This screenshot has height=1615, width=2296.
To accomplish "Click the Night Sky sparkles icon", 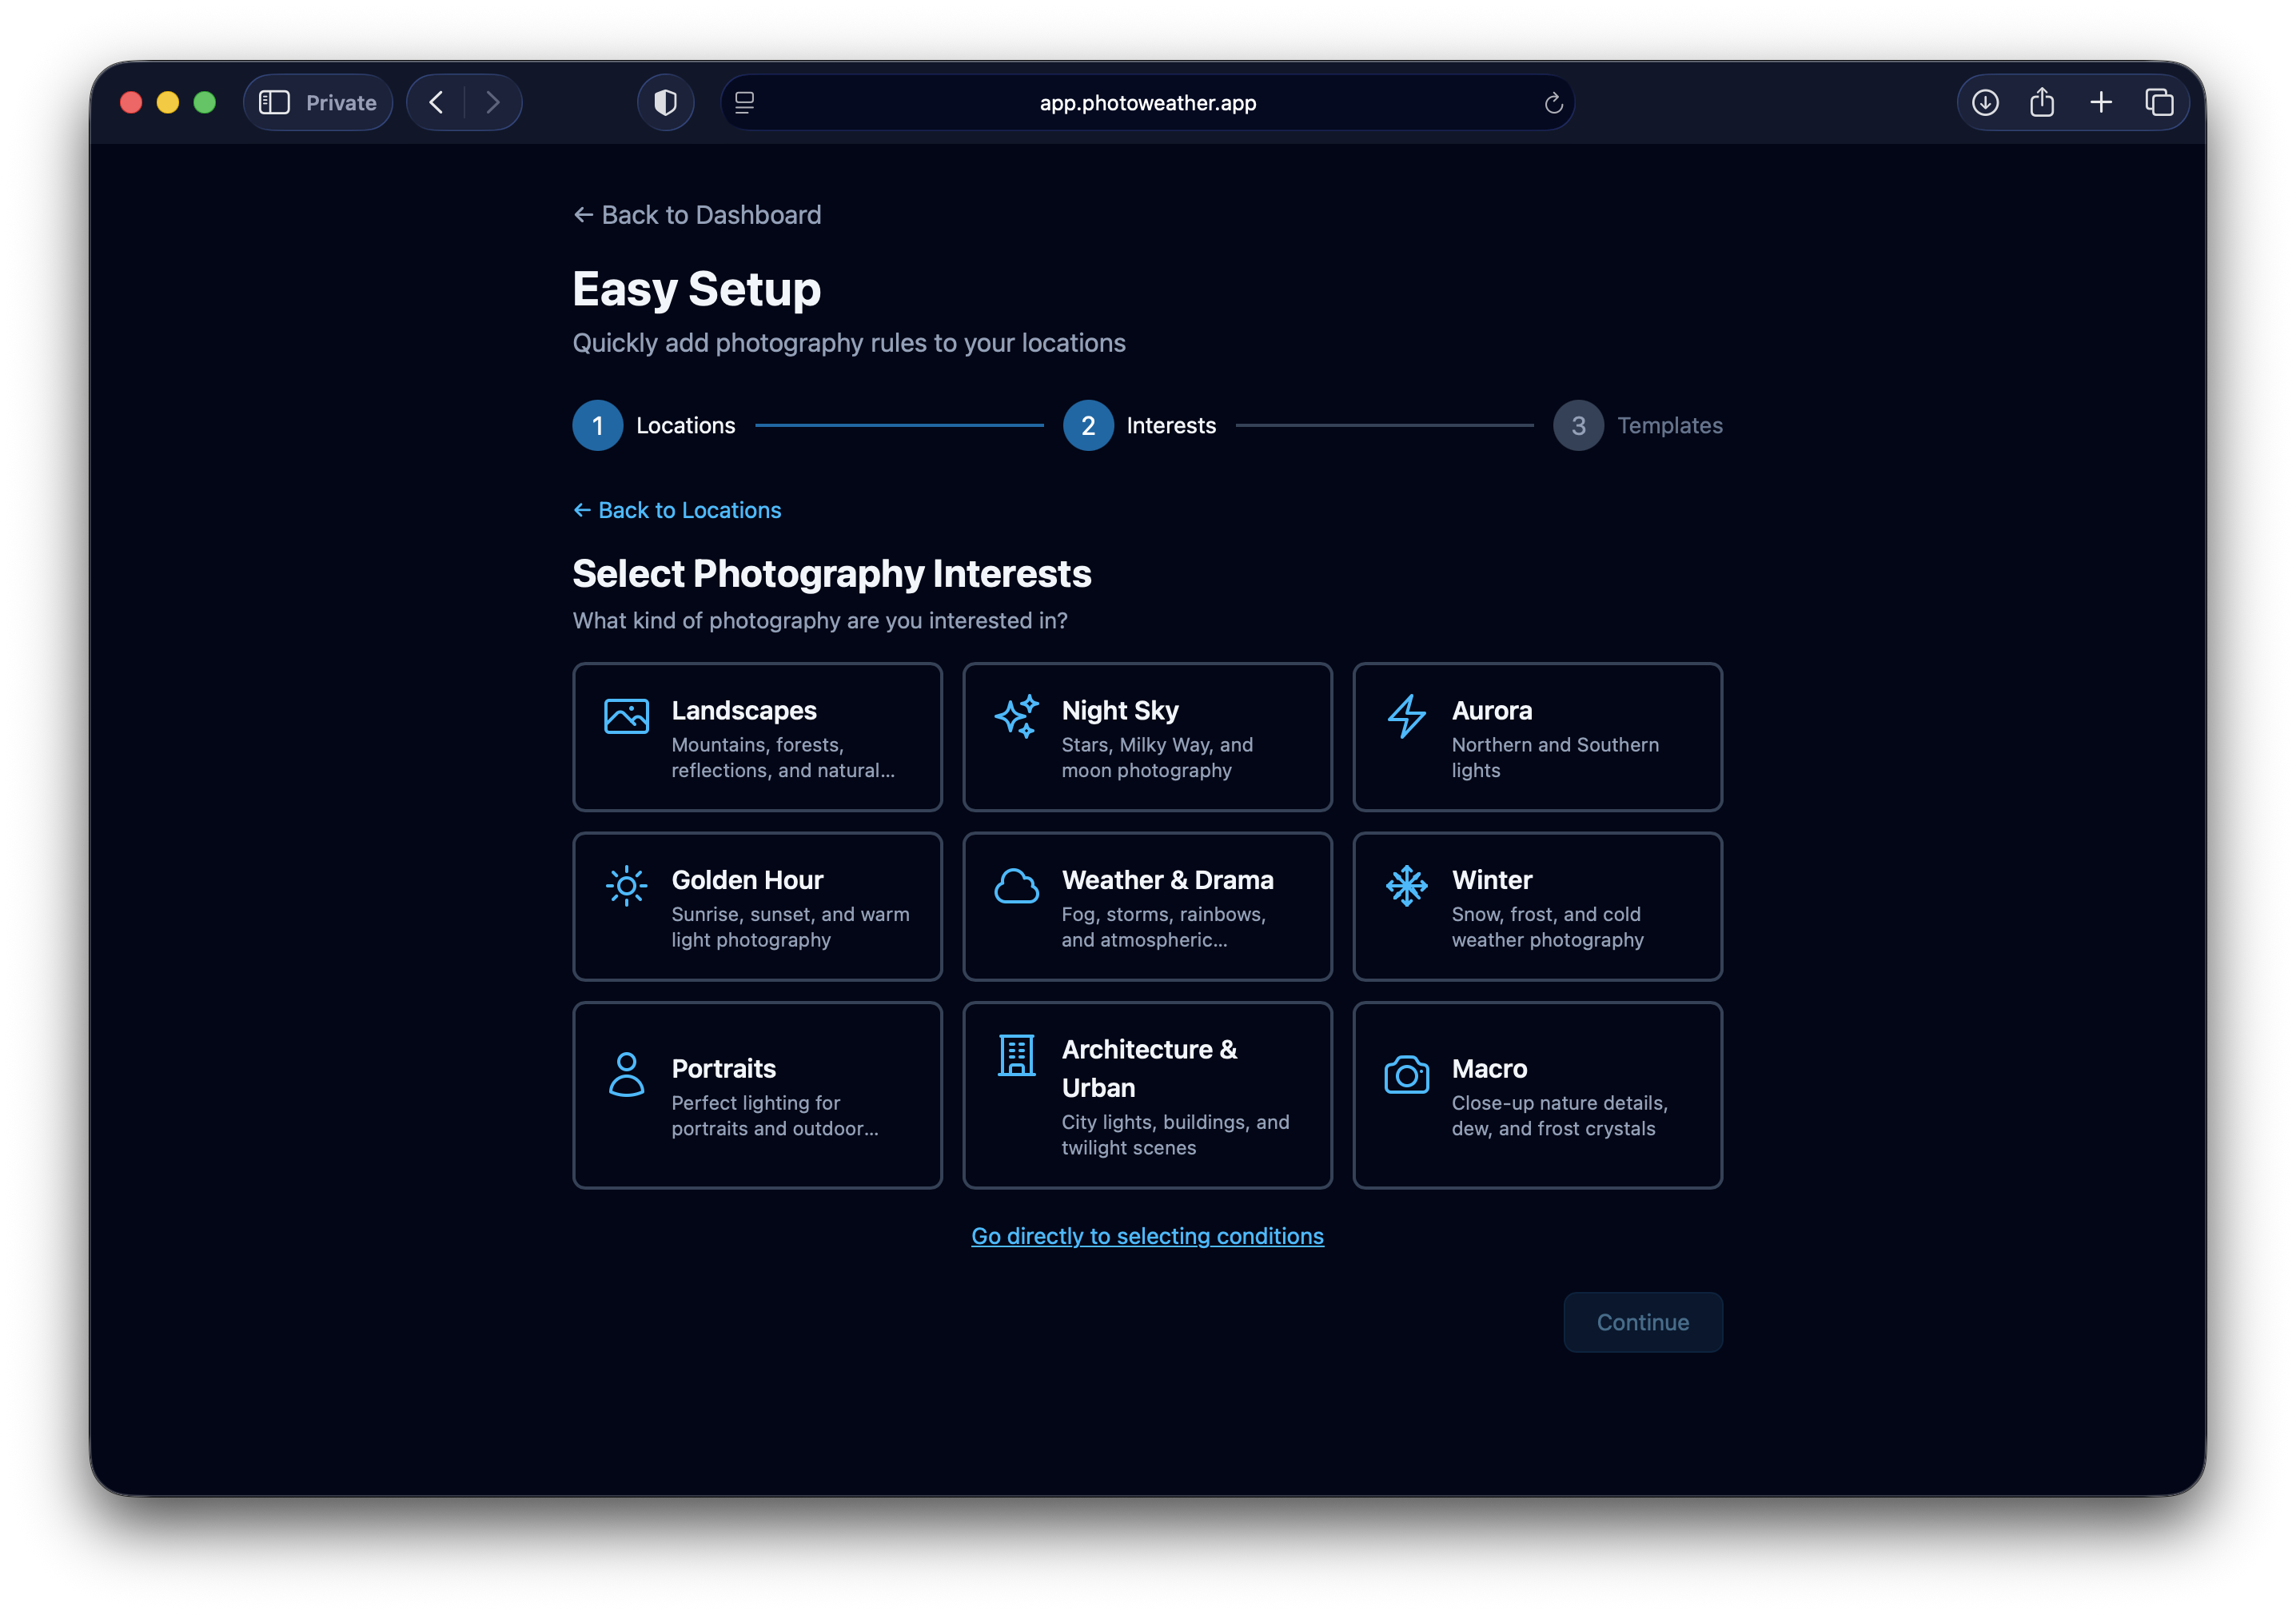I will (x=1015, y=715).
